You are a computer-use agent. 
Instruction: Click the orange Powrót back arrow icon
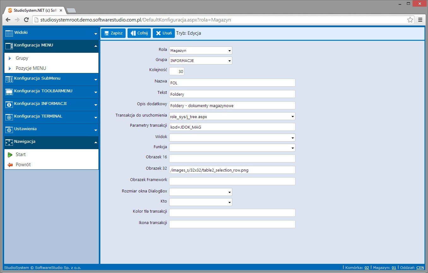coord(10,165)
